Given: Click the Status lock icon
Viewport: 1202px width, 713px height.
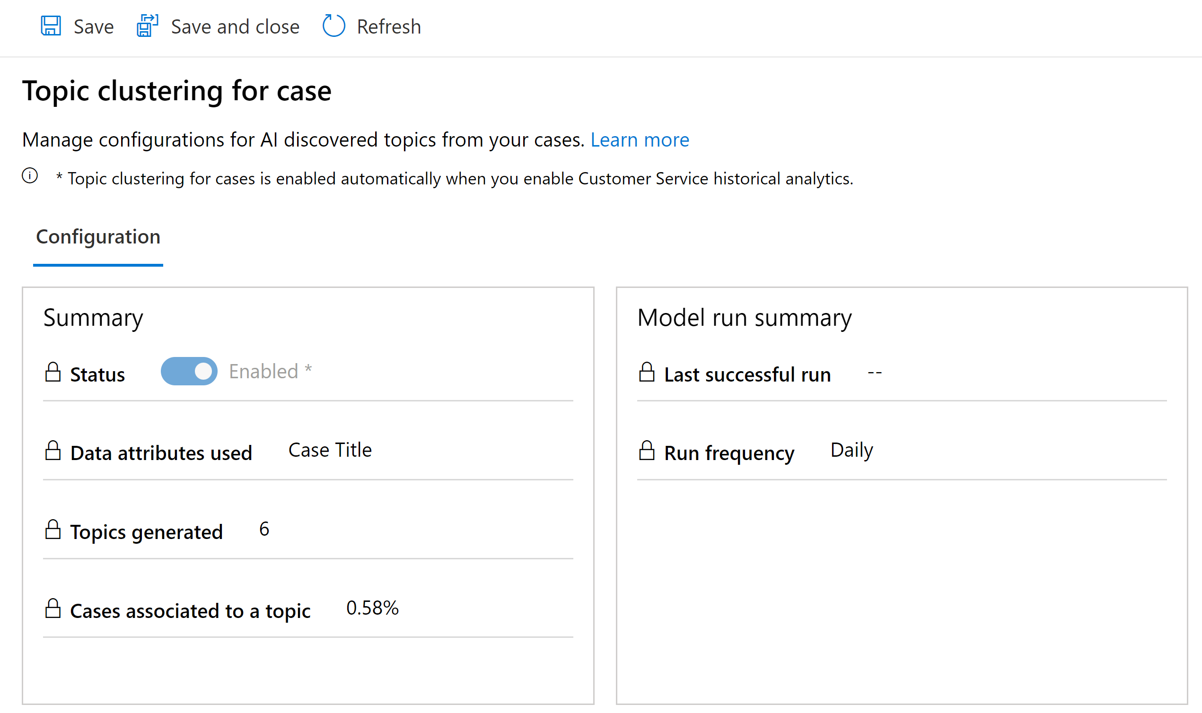Looking at the screenshot, I should (53, 372).
